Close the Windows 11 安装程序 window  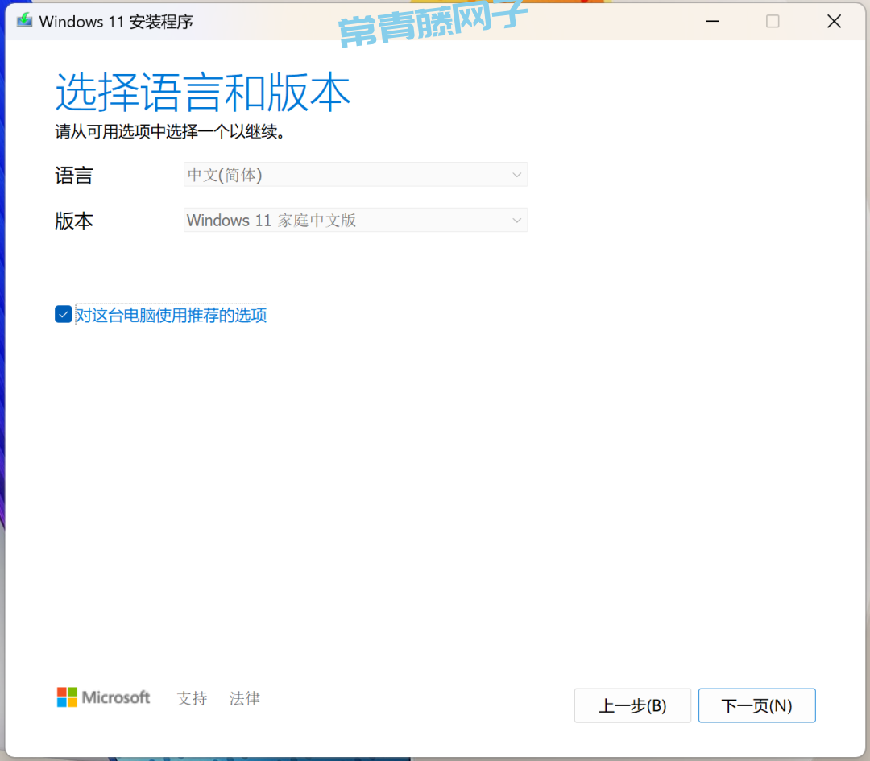834,22
